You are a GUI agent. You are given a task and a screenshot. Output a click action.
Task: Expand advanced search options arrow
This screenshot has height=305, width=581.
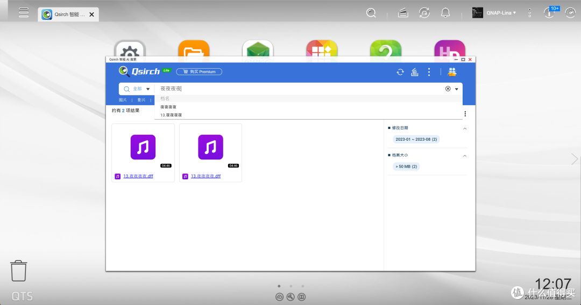coord(457,89)
